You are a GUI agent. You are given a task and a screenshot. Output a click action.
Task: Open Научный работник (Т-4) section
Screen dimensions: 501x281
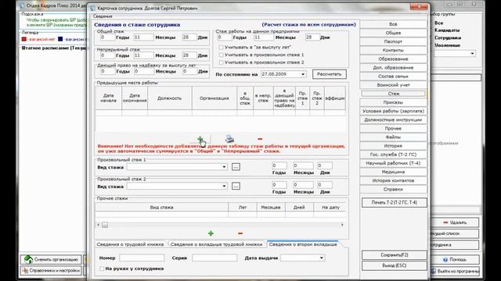point(393,163)
